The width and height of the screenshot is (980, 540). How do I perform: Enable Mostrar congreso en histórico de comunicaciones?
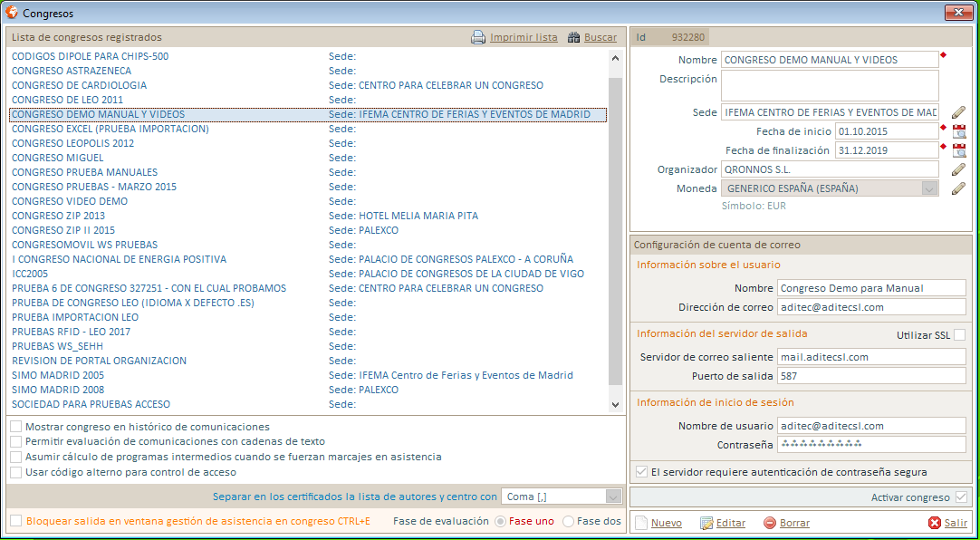click(x=16, y=427)
